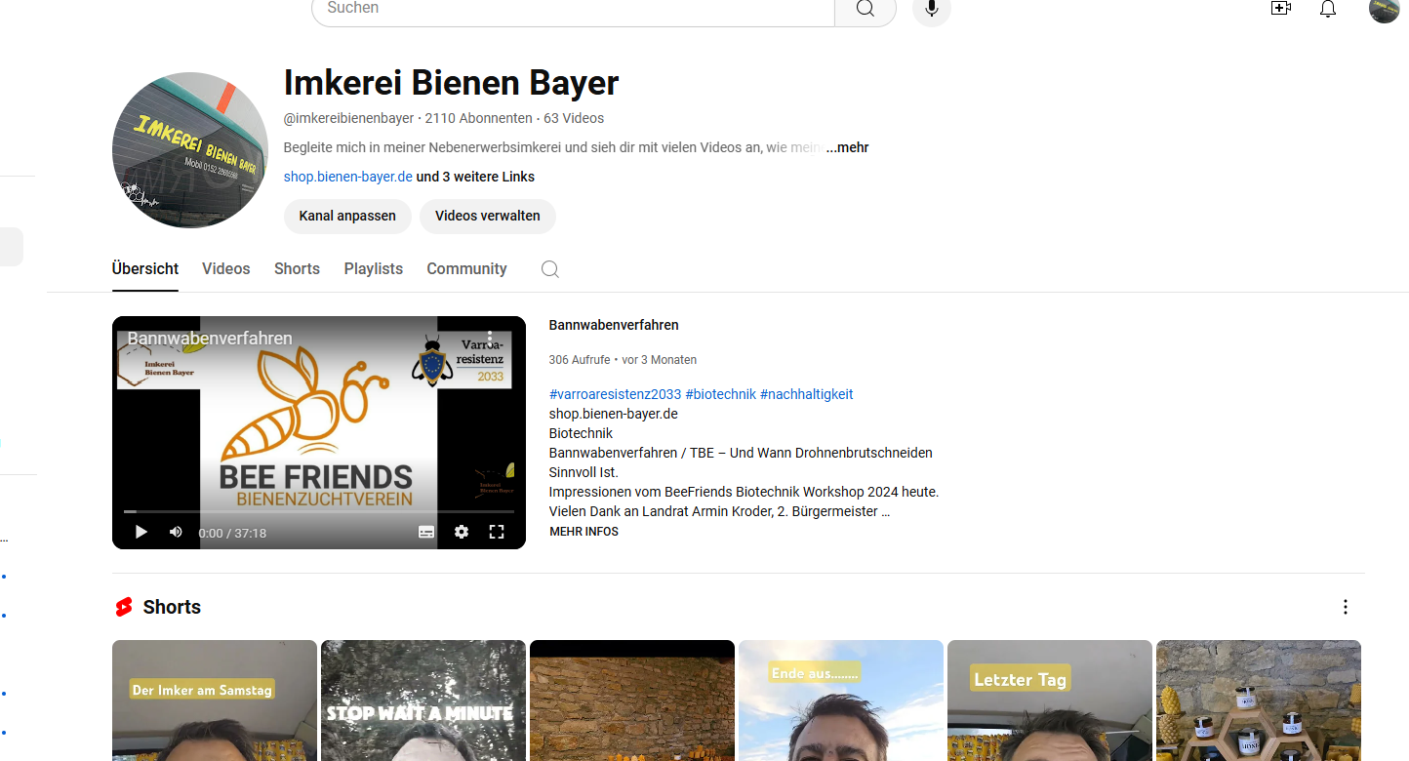1409x761 pixels.
Task: Start voice search with microphone icon
Action: [931, 9]
